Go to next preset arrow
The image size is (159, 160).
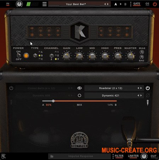(108, 4)
